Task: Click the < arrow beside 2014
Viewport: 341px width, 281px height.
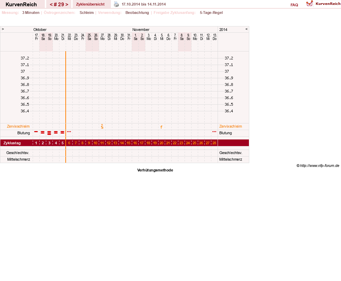Action: click(246, 29)
